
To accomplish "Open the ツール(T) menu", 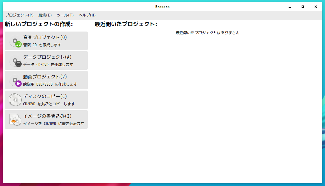I will (x=65, y=15).
